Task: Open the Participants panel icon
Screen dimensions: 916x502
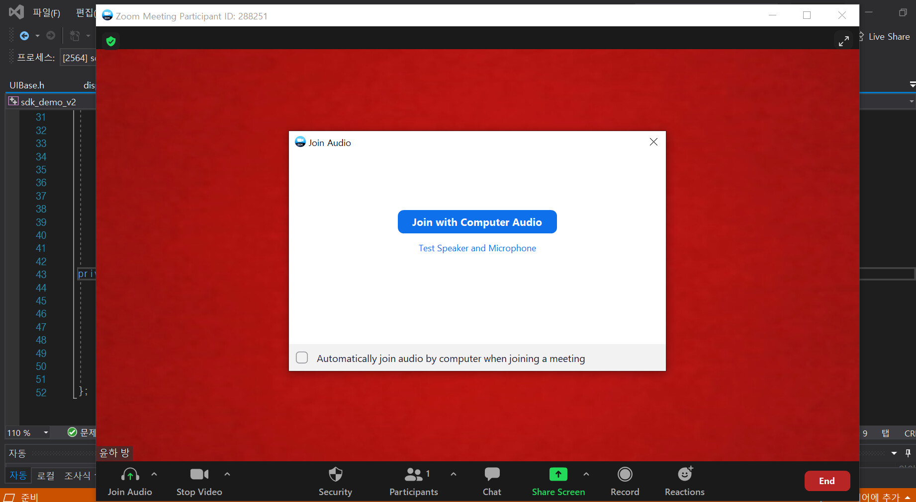Action: [x=414, y=475]
